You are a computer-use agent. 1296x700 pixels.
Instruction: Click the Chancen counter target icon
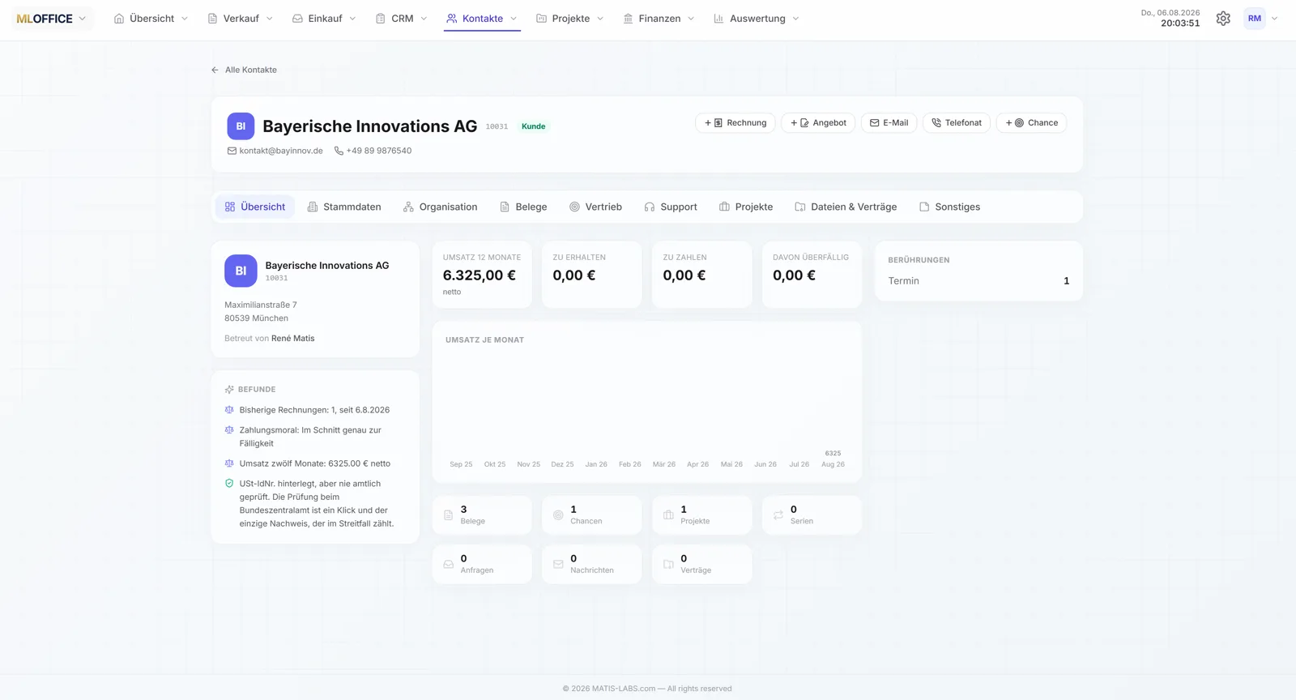coord(558,515)
